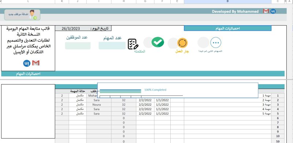Screen dimensions: 293x143
Task: Click the blue LinkedIn icon in the info box
Action: [x=27, y=63]
